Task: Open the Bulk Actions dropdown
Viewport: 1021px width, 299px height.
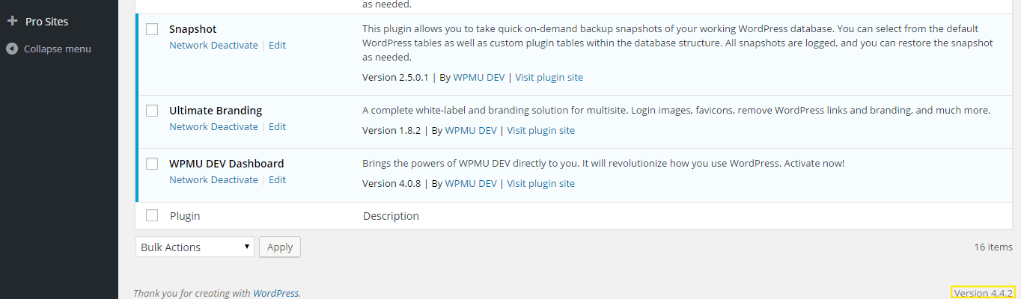Action: (x=195, y=247)
